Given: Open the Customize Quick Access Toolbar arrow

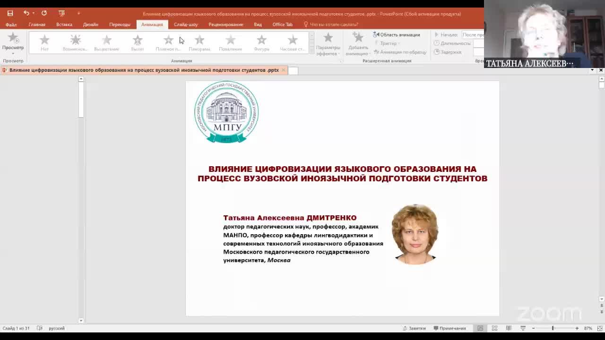Looking at the screenshot, I should click(78, 13).
